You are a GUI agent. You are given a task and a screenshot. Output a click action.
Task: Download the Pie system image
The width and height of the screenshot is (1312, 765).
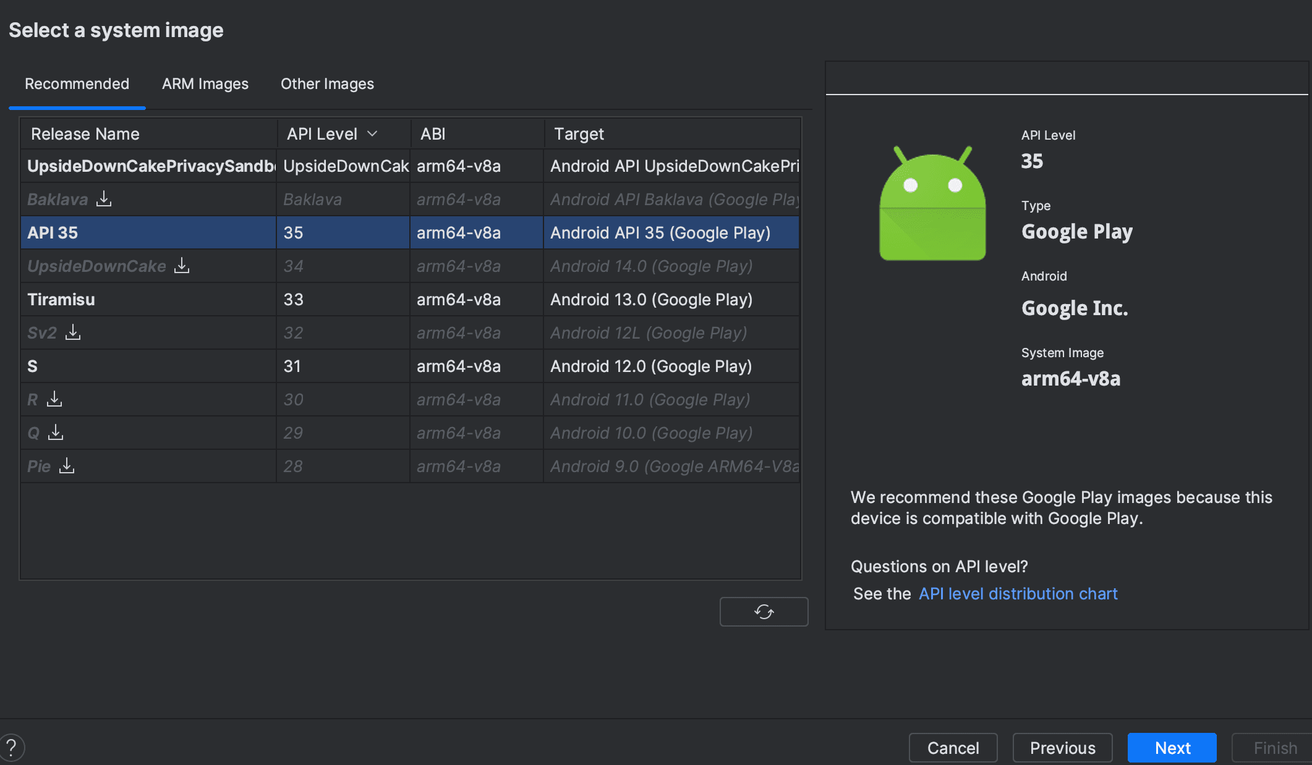pyautogui.click(x=67, y=465)
